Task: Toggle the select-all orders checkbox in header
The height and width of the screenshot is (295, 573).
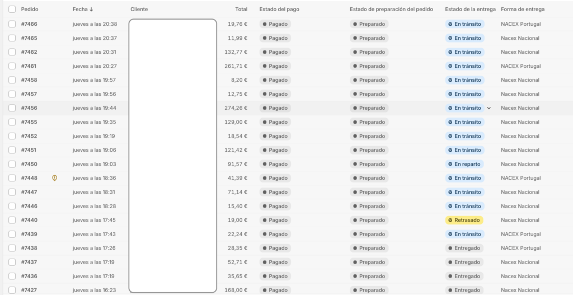Action: point(12,10)
